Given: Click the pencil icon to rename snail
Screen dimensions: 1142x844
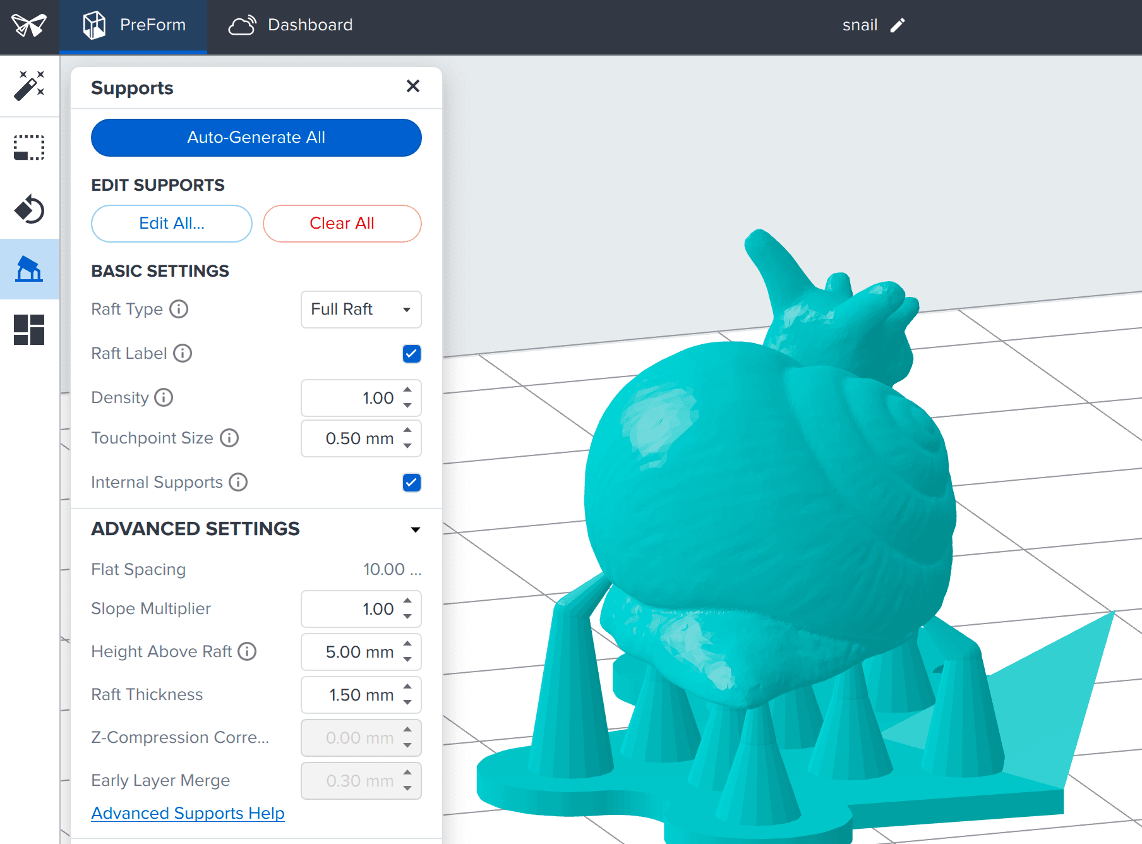Looking at the screenshot, I should [898, 25].
